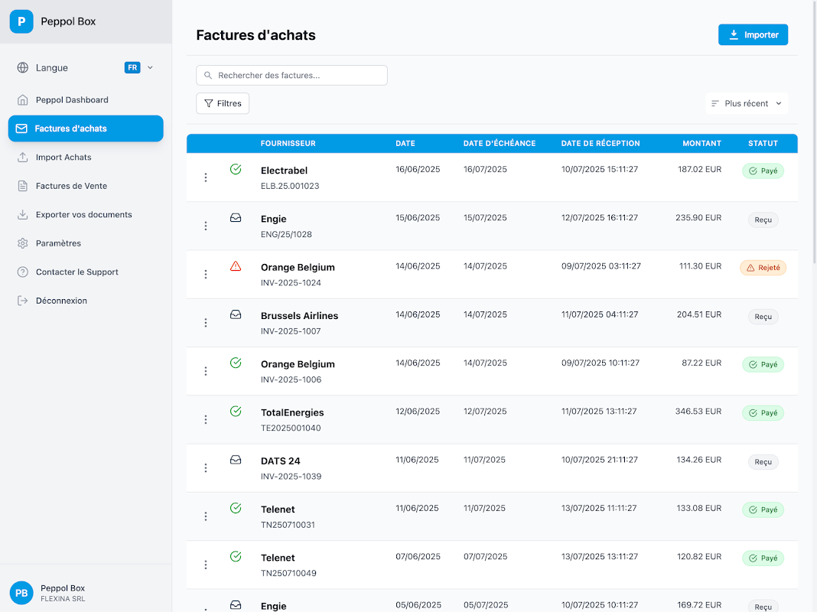
Task: Open the Plus récent sort dropdown
Action: tap(747, 103)
